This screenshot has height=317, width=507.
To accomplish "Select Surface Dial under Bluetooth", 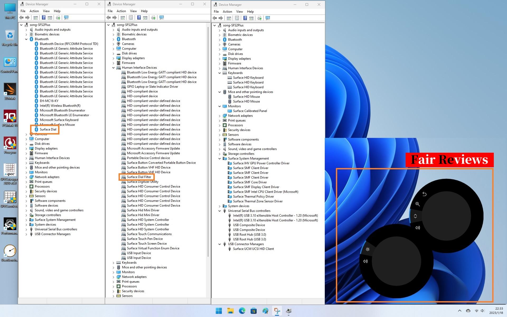I will [x=48, y=129].
